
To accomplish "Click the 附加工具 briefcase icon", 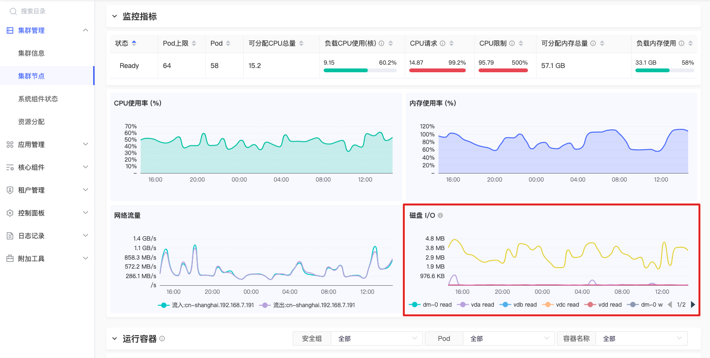I will (x=10, y=259).
